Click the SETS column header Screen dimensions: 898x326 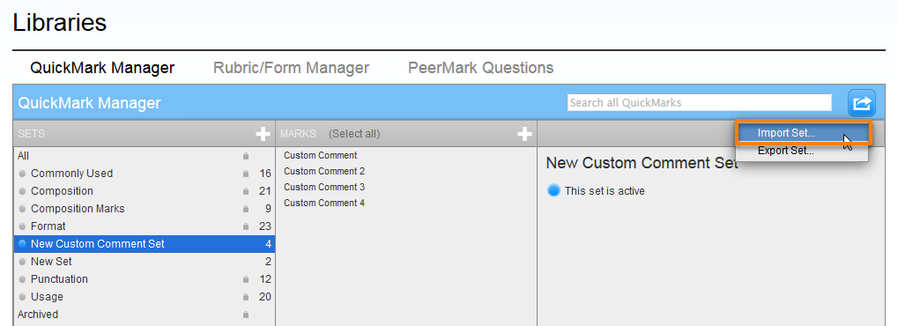(x=31, y=134)
